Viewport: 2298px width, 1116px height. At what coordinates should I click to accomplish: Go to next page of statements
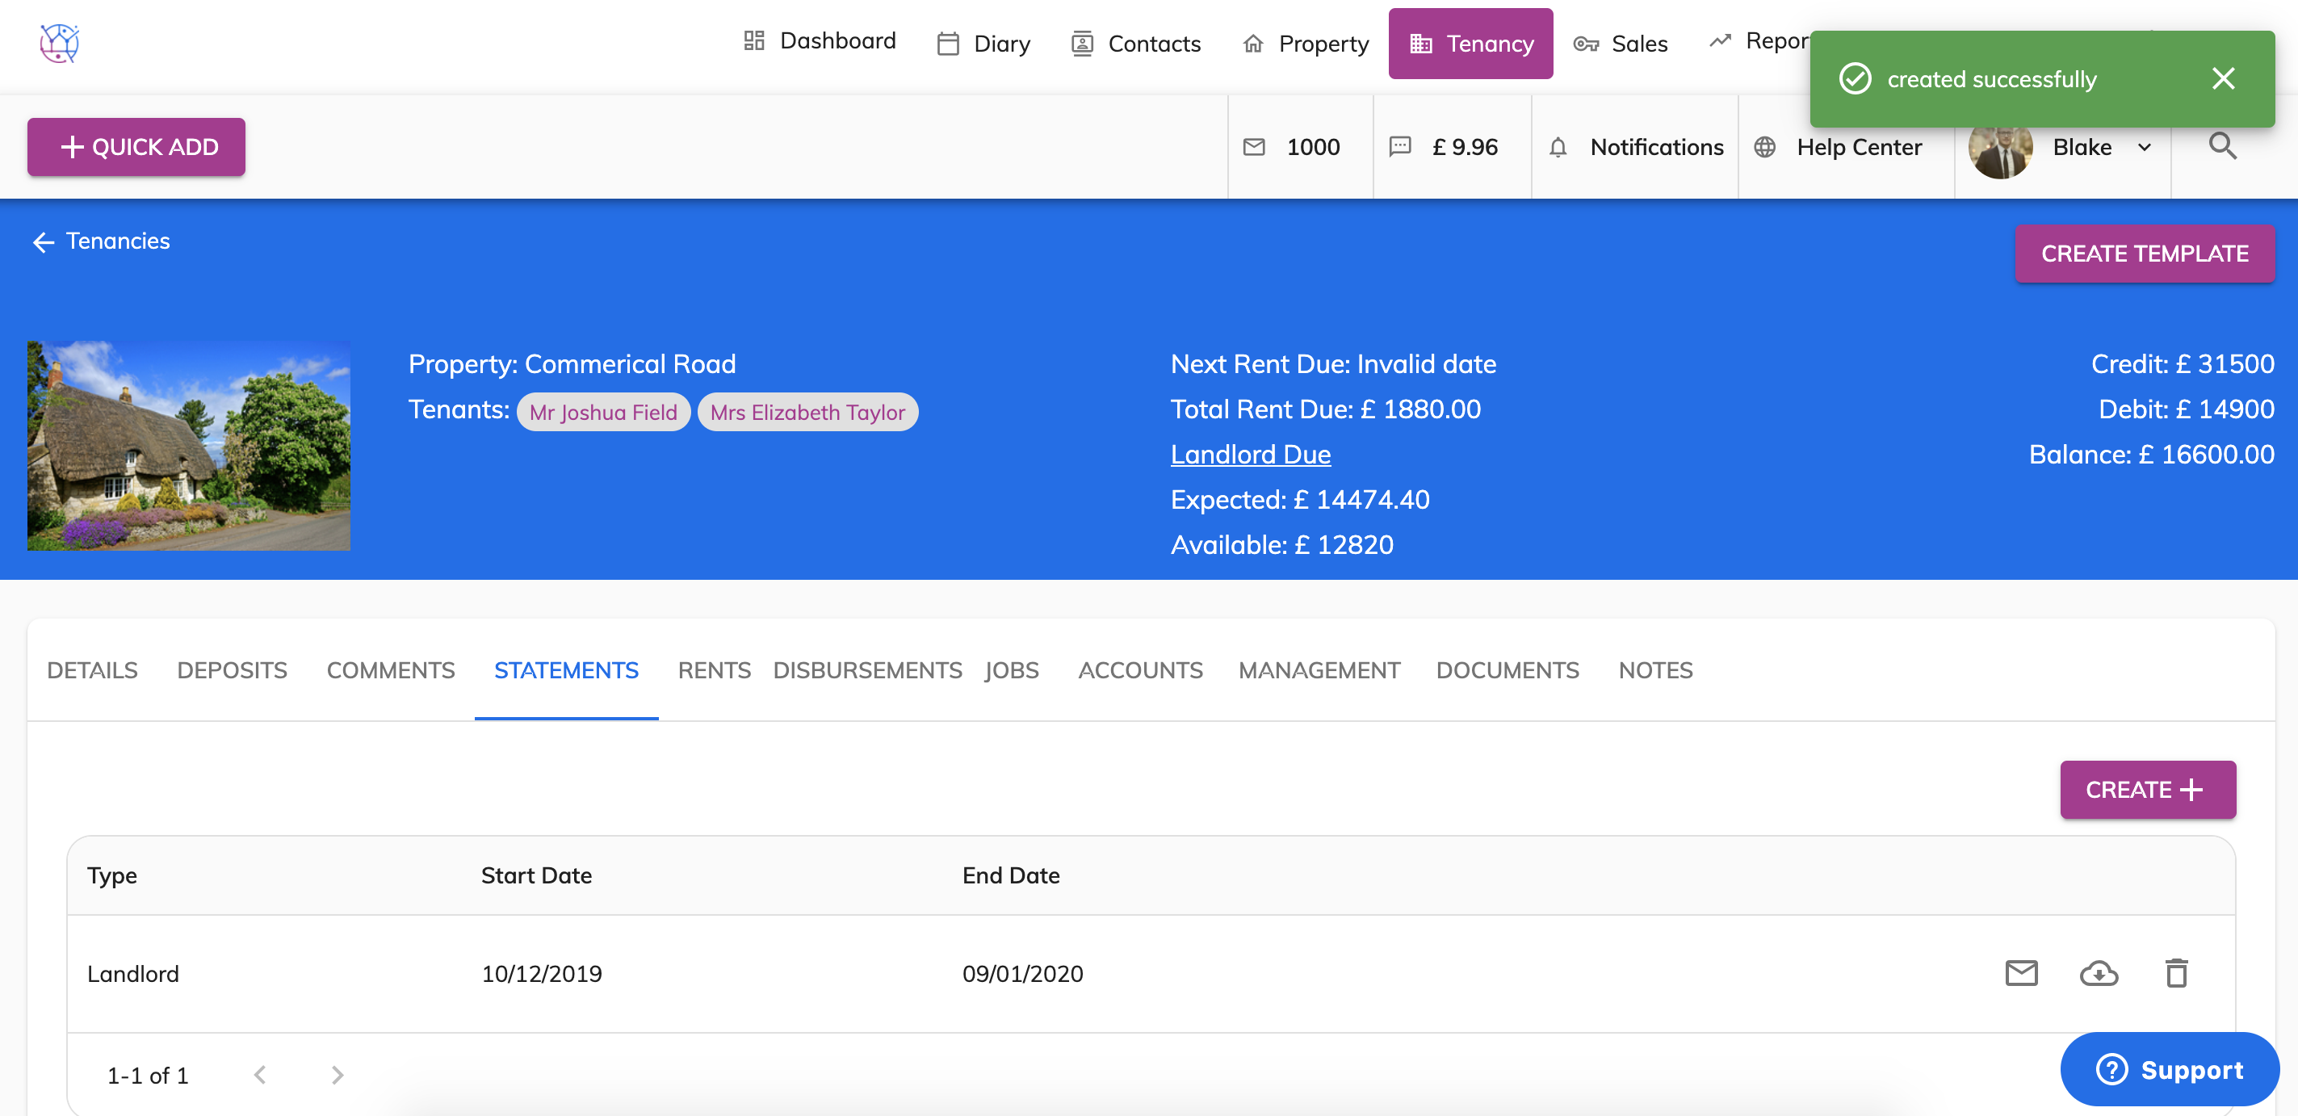pos(338,1075)
